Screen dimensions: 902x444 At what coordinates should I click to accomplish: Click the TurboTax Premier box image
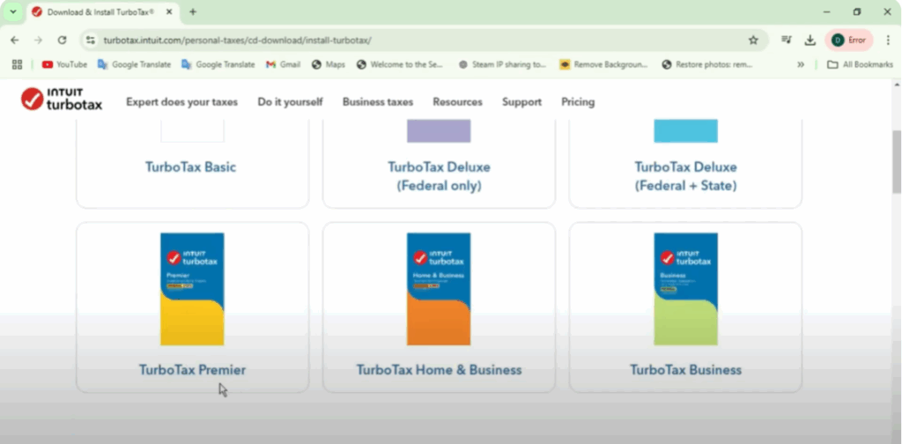tap(192, 289)
